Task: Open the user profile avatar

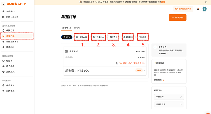Action: [204, 9]
